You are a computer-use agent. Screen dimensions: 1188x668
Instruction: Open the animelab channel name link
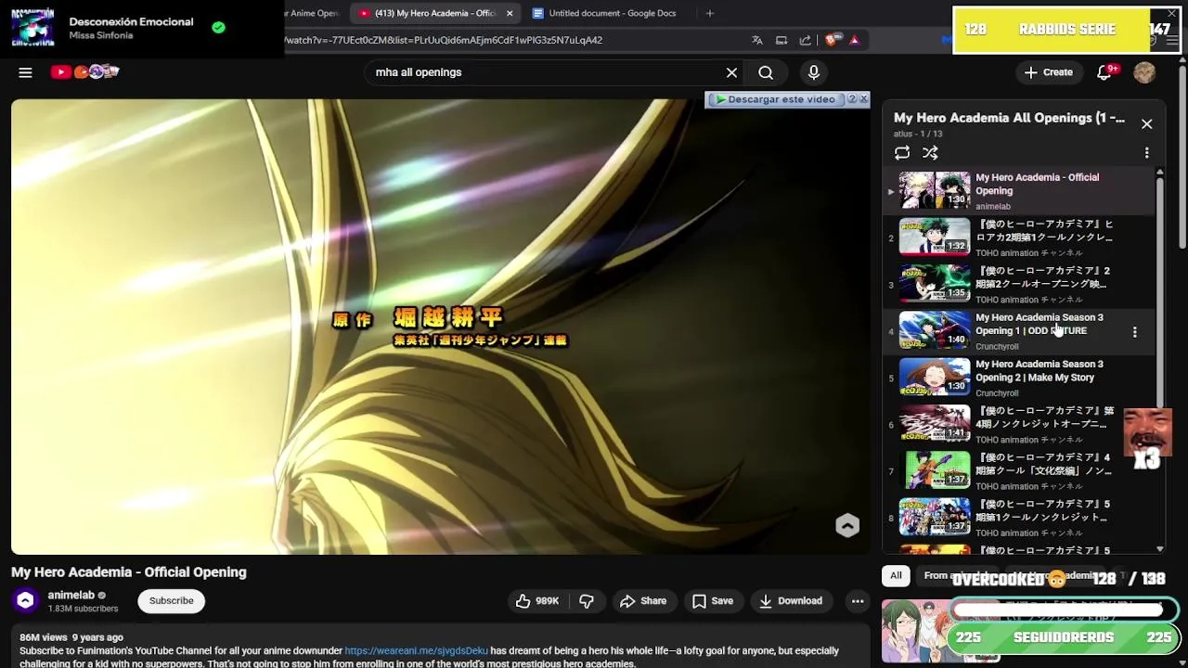(71, 595)
